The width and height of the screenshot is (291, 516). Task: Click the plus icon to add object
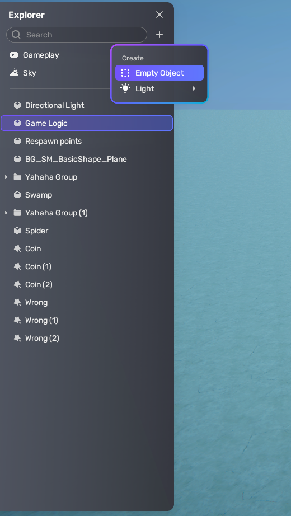[159, 35]
